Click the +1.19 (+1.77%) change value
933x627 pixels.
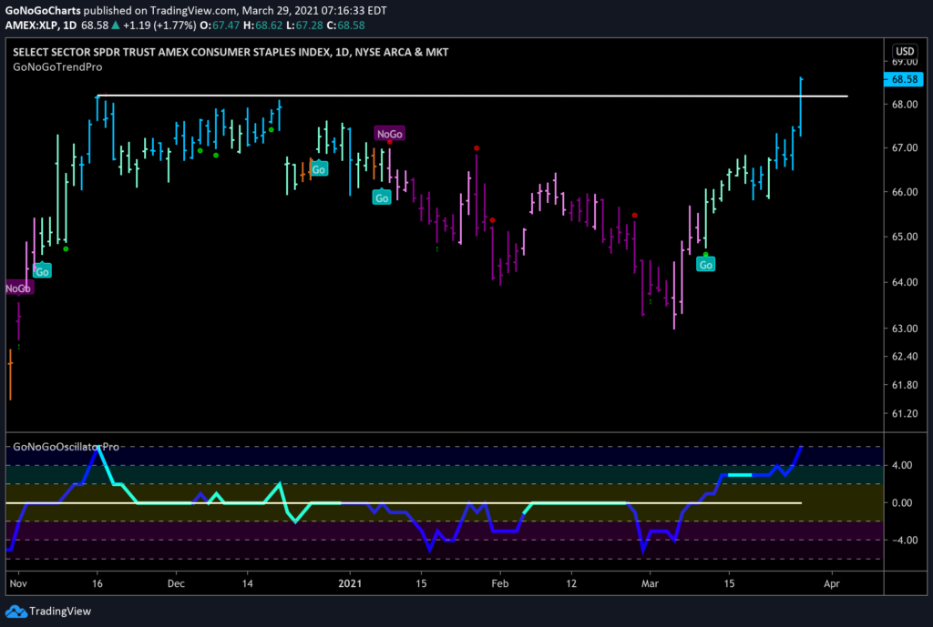point(159,25)
